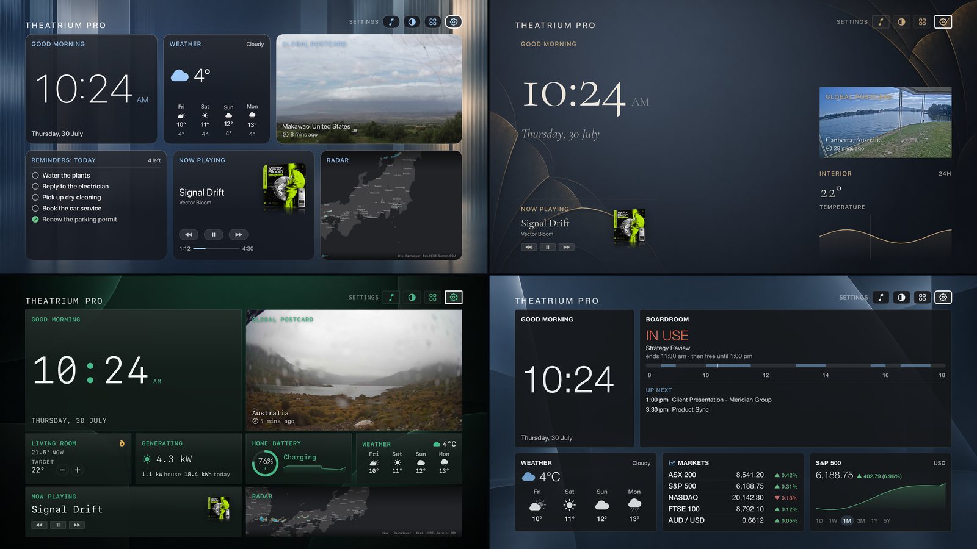The height and width of the screenshot is (549, 977).
Task: Go to previous track in top-left Now Playing card
Action: pyautogui.click(x=189, y=235)
